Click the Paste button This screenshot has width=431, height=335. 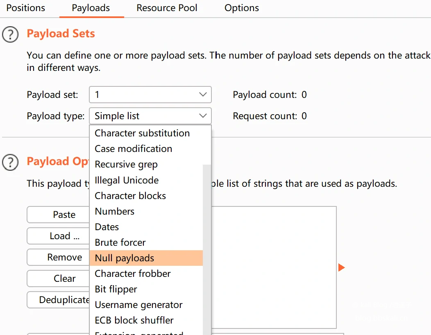(x=59, y=215)
